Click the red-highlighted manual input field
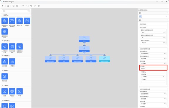 tap(153, 68)
